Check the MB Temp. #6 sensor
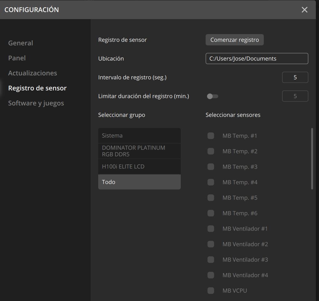The image size is (319, 301). (x=211, y=213)
